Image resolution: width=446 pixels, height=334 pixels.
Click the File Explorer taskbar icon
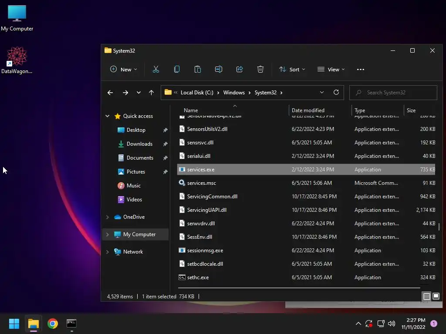point(33,324)
